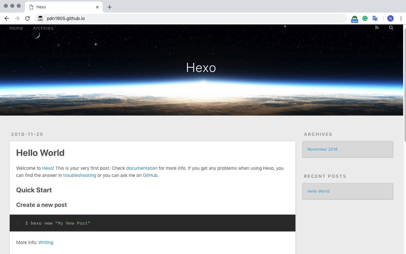Click the RSS feed icon in the header
This screenshot has width=406, height=254.
377,28
